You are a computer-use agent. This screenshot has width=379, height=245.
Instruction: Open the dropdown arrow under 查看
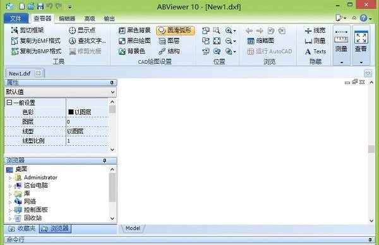[x=361, y=63]
